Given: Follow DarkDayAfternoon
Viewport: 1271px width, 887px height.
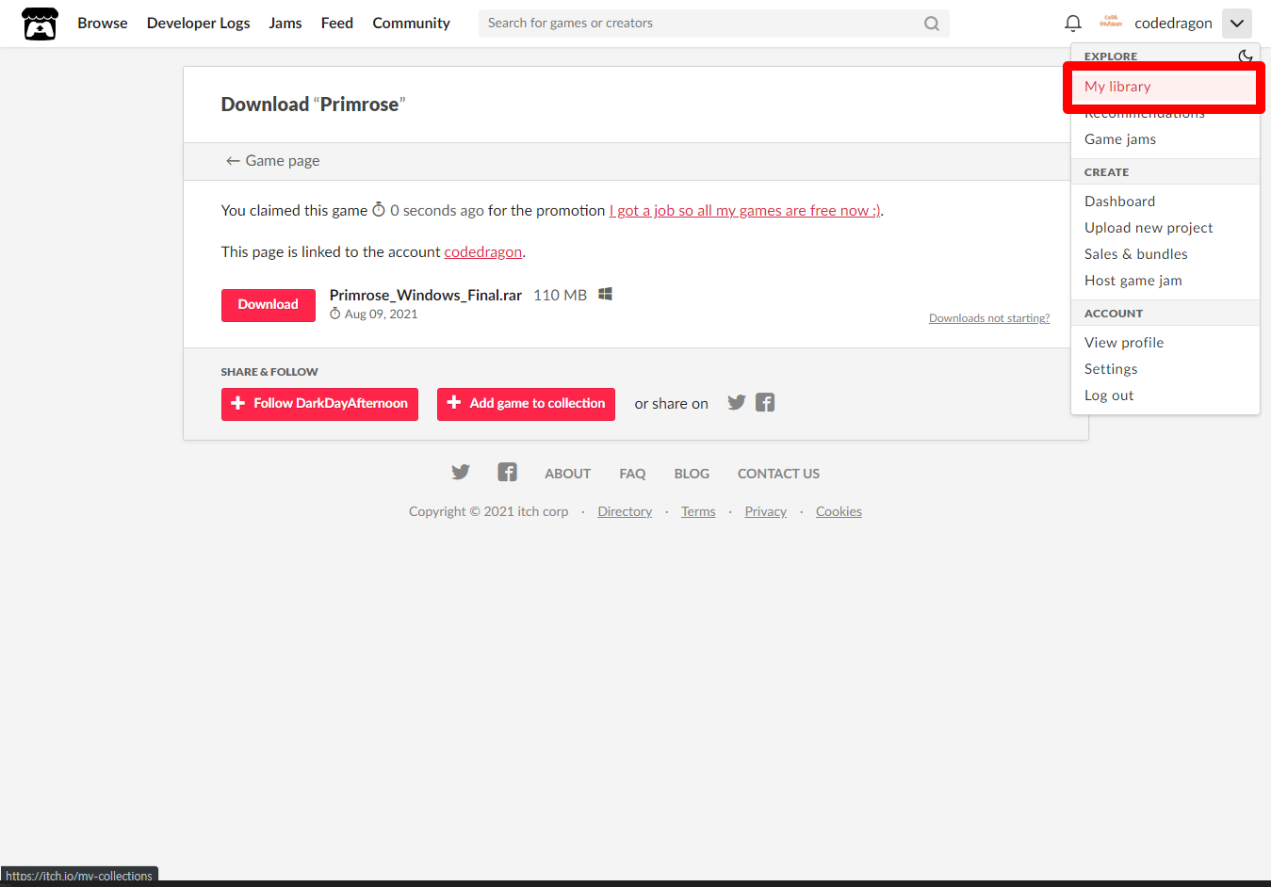Looking at the screenshot, I should coord(319,404).
